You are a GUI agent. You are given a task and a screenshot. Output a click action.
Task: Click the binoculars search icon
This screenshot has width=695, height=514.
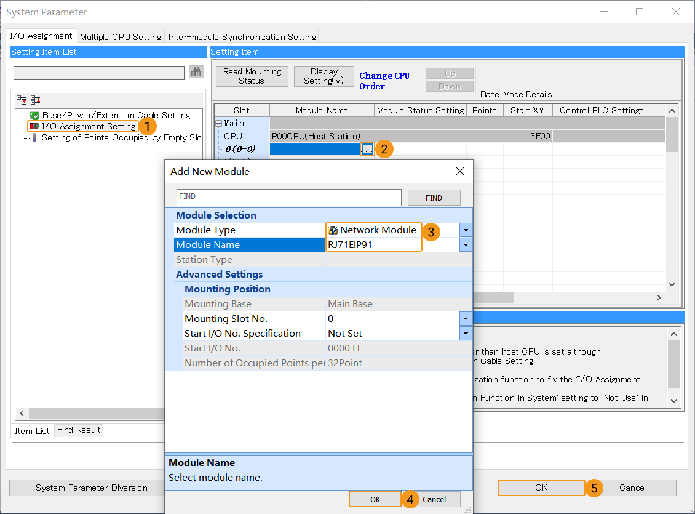[196, 73]
